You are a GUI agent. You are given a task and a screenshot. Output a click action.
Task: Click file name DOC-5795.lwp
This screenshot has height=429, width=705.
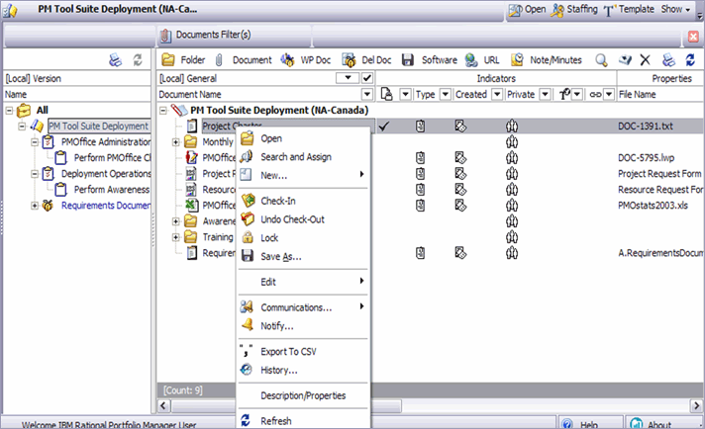tap(647, 157)
